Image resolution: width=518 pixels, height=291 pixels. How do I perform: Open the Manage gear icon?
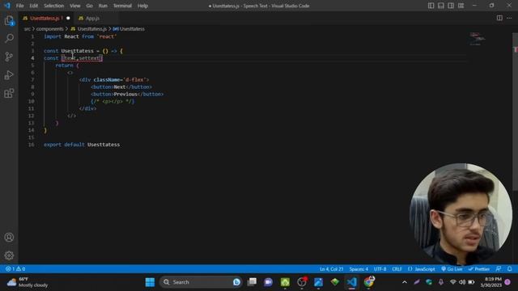[9, 255]
